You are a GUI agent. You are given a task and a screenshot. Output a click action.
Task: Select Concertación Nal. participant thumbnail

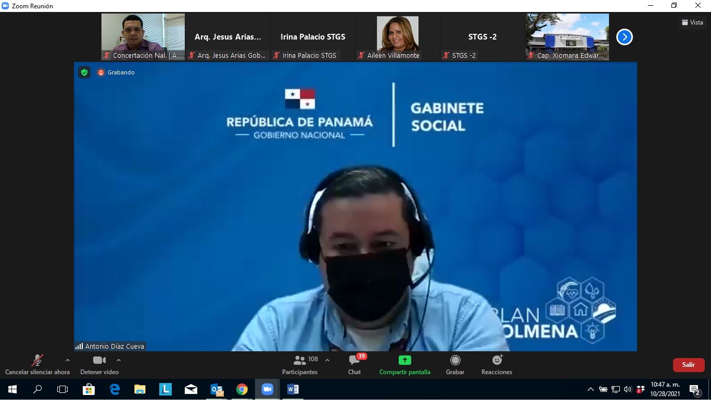pos(143,37)
